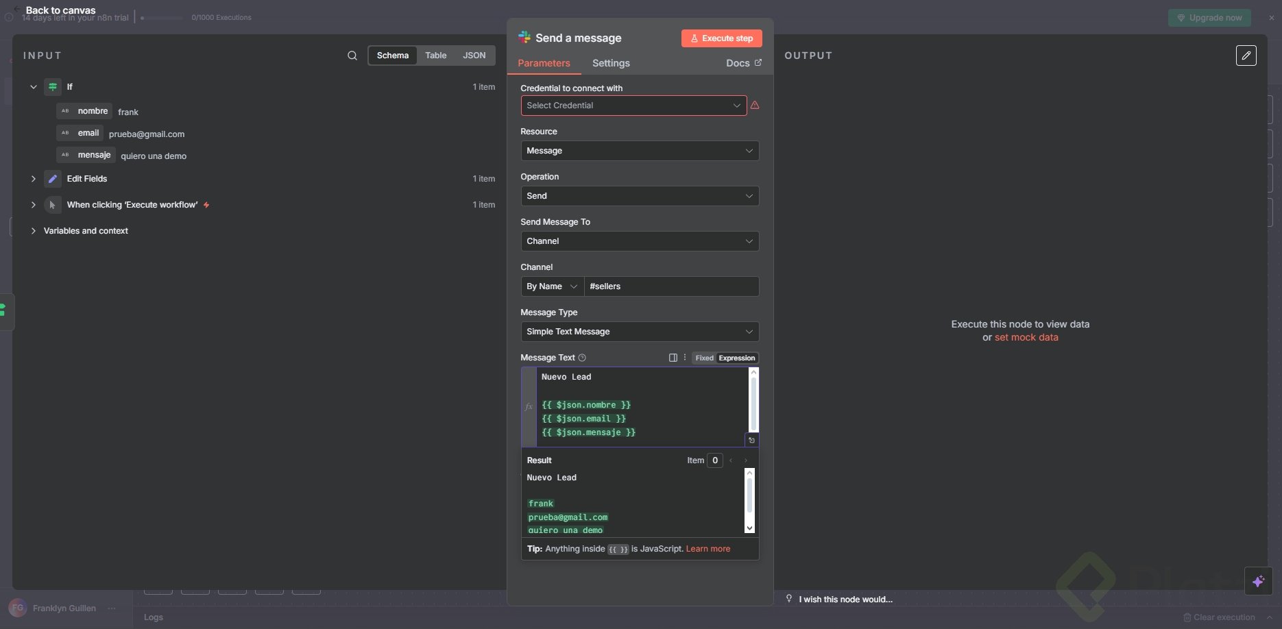Switch Message Text to Expression mode
Image resolution: width=1282 pixels, height=629 pixels.
click(737, 358)
